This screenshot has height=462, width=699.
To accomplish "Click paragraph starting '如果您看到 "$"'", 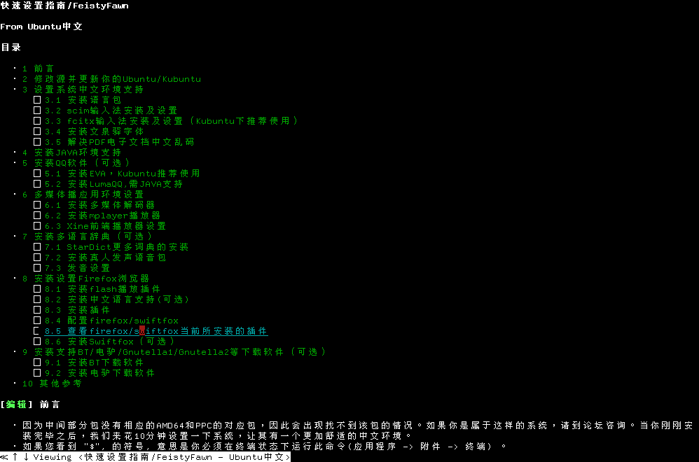I will point(264,447).
